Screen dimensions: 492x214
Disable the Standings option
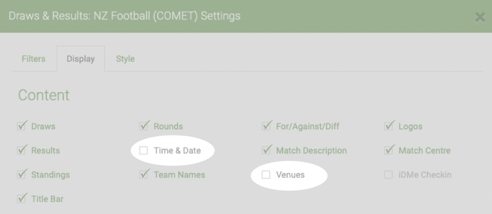(21, 175)
